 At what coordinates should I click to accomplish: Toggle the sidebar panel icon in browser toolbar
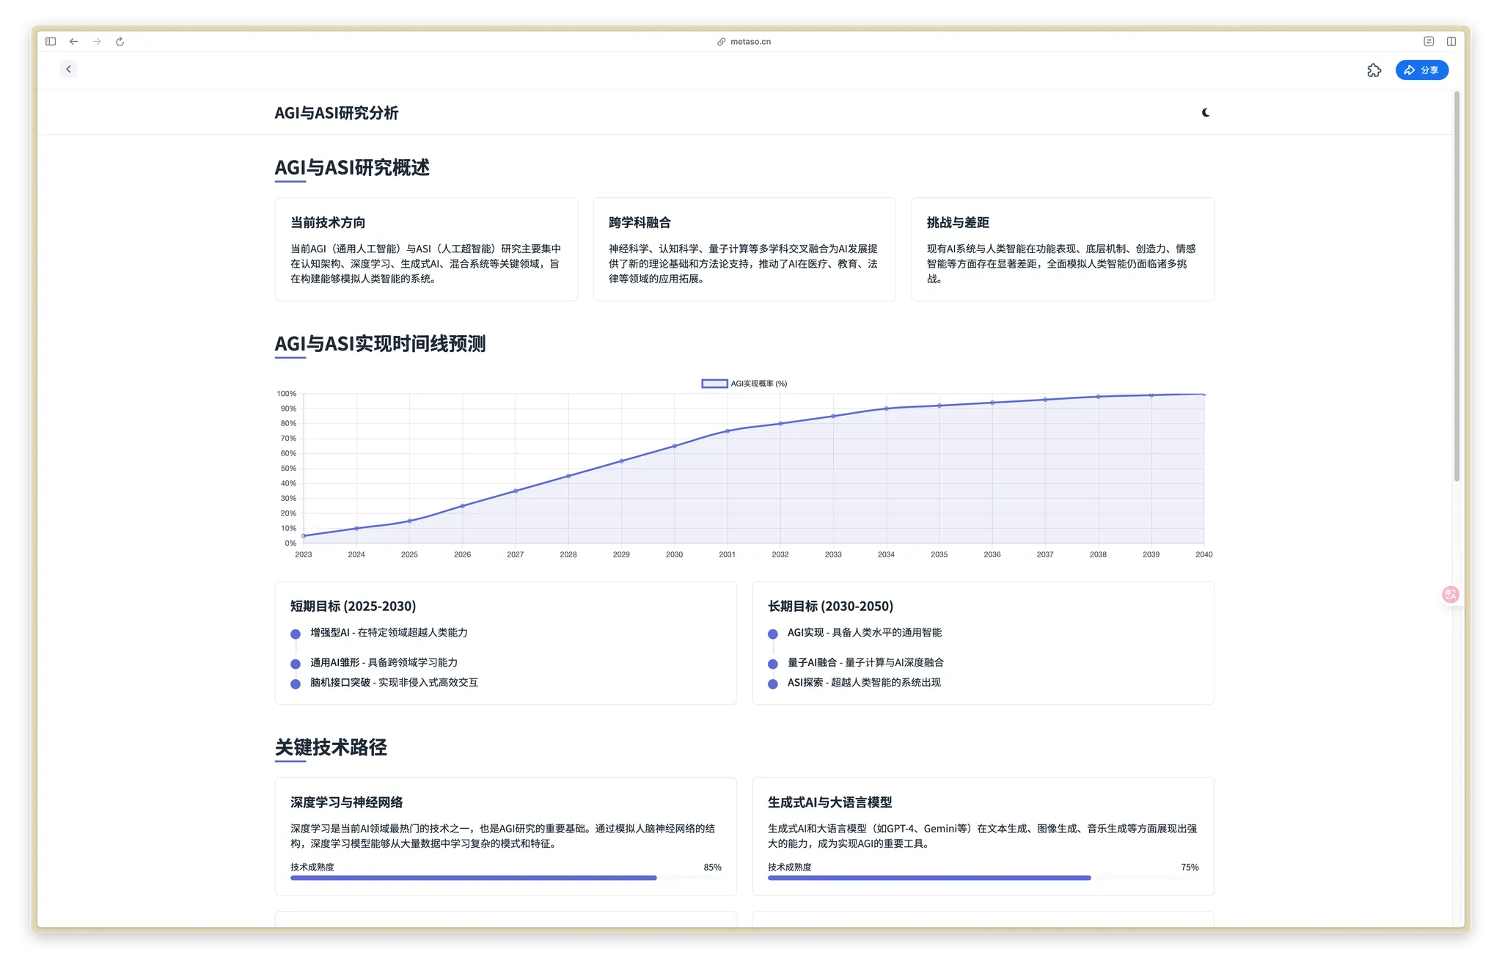50,41
